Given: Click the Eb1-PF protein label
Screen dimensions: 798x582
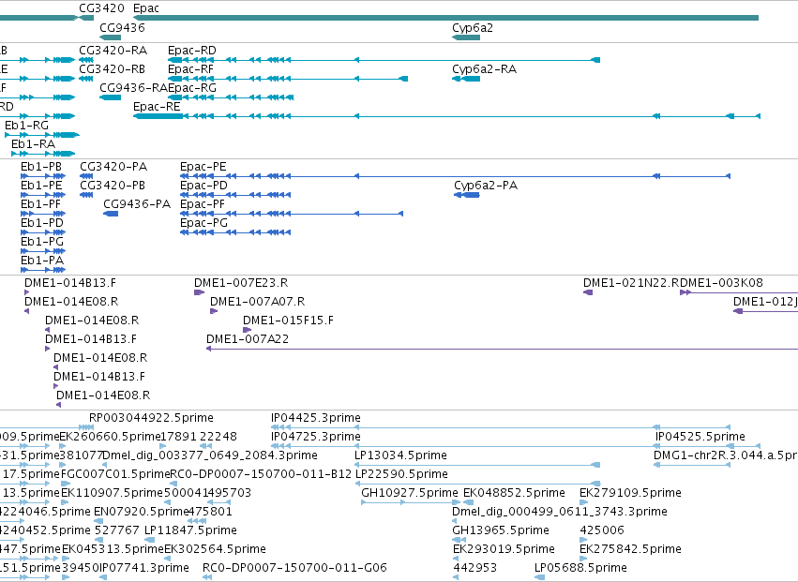Looking at the screenshot, I should (x=40, y=204).
